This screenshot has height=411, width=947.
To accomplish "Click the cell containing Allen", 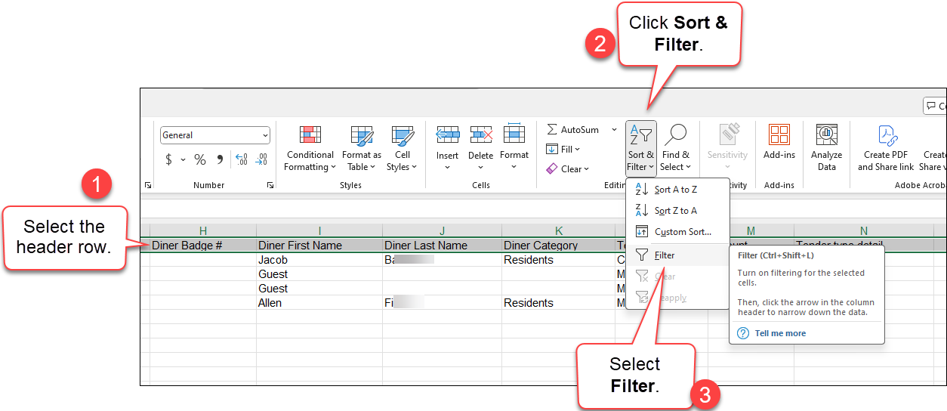I will [x=319, y=303].
